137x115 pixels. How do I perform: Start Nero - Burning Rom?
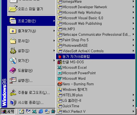click(x=95, y=84)
